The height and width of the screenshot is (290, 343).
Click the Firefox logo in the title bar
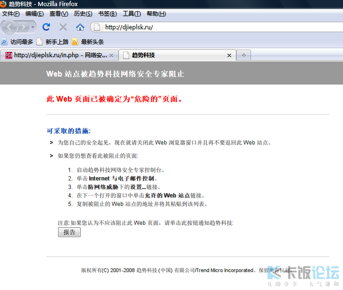click(x=3, y=4)
